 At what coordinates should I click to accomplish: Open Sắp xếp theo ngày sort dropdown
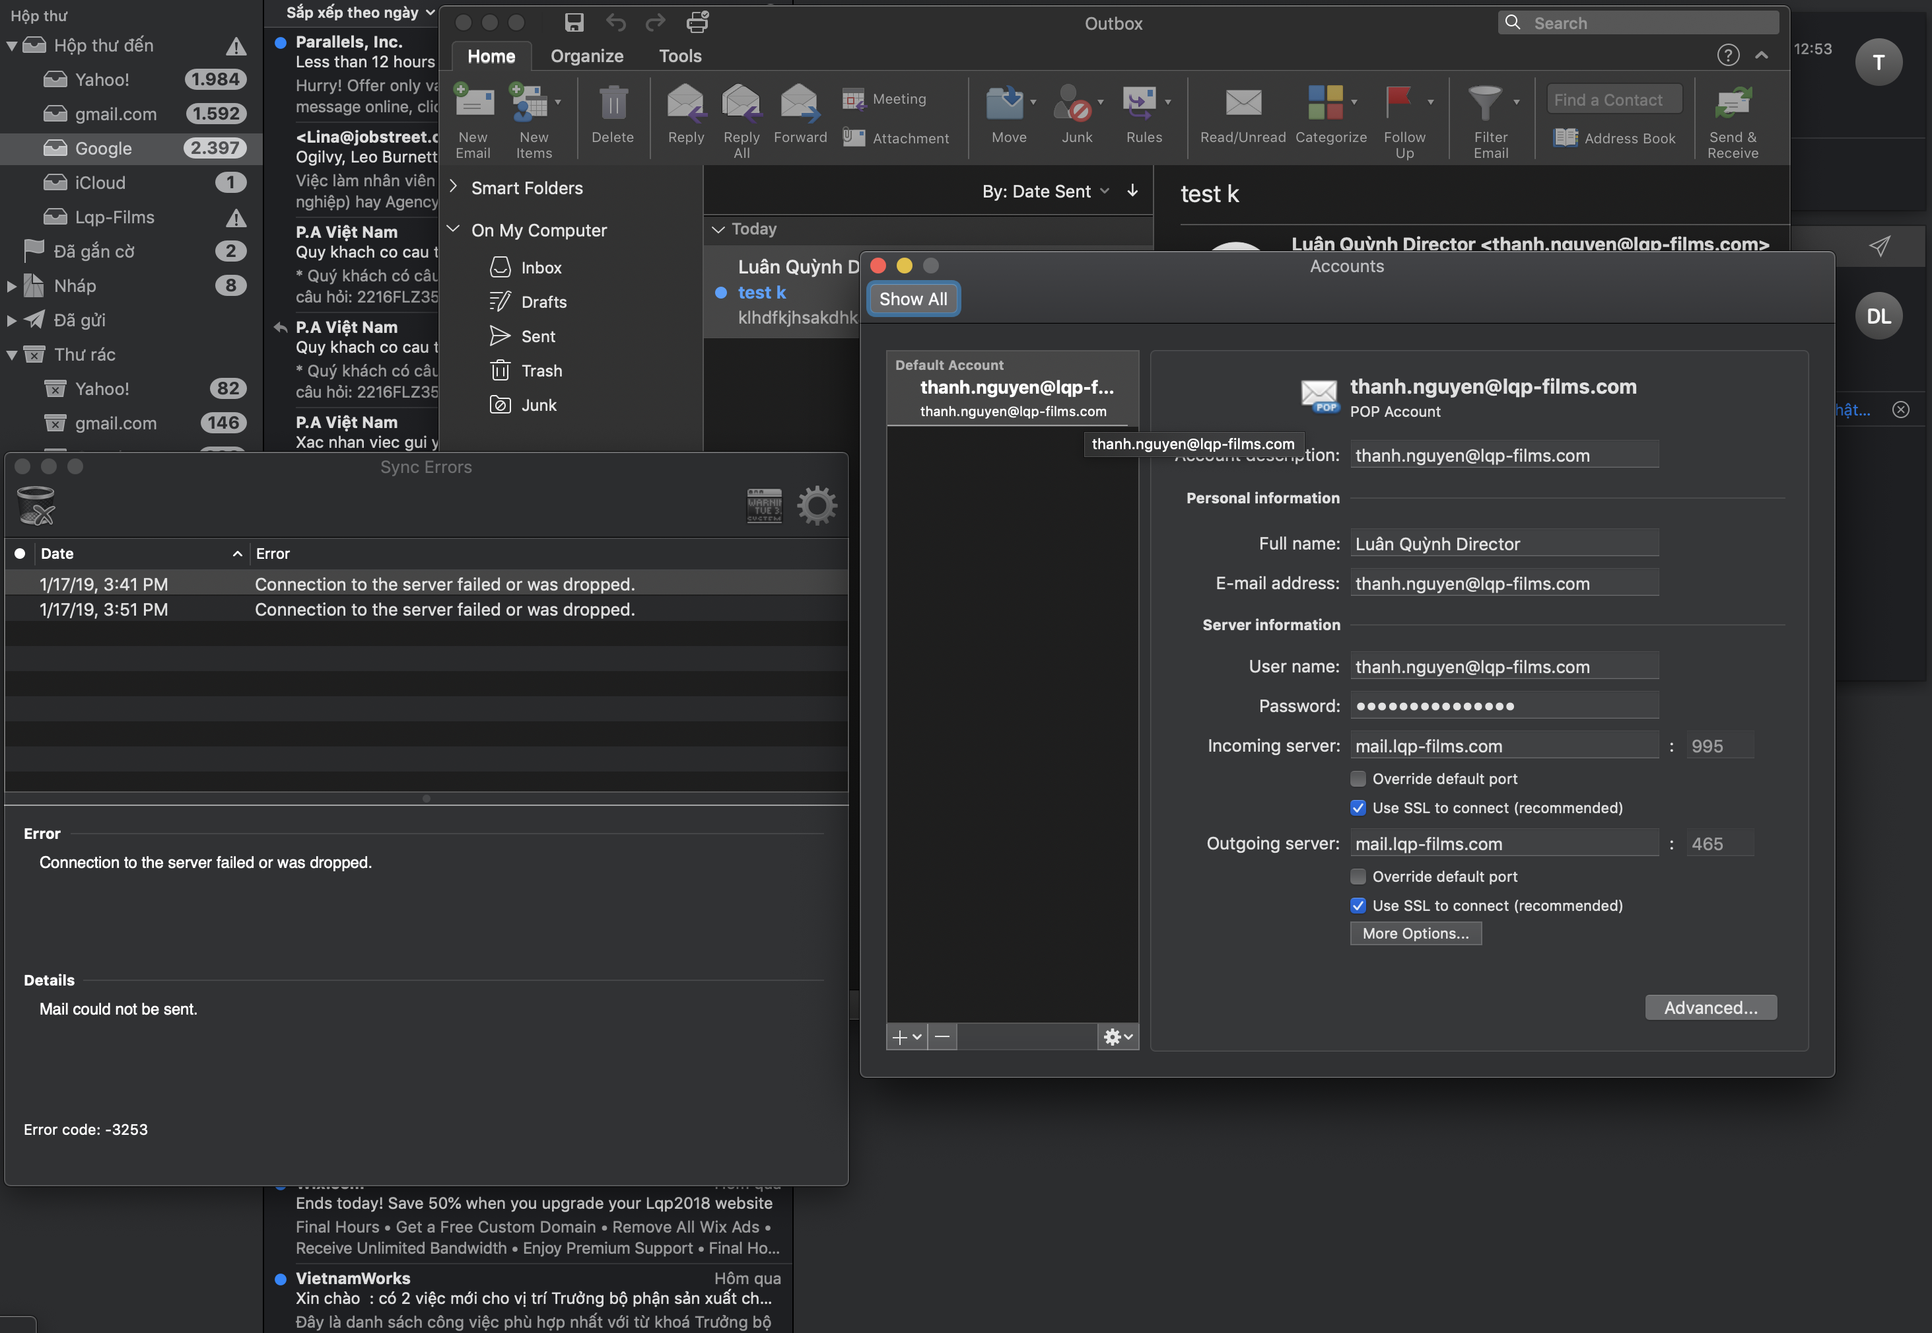coord(360,13)
